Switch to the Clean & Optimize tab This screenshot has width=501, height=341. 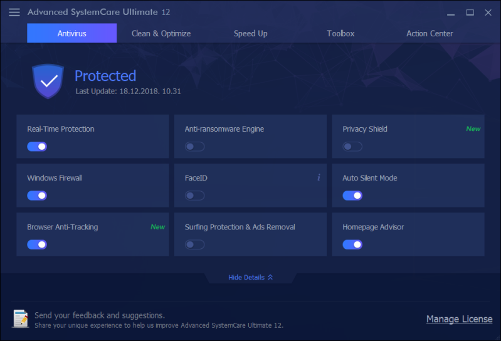click(161, 34)
